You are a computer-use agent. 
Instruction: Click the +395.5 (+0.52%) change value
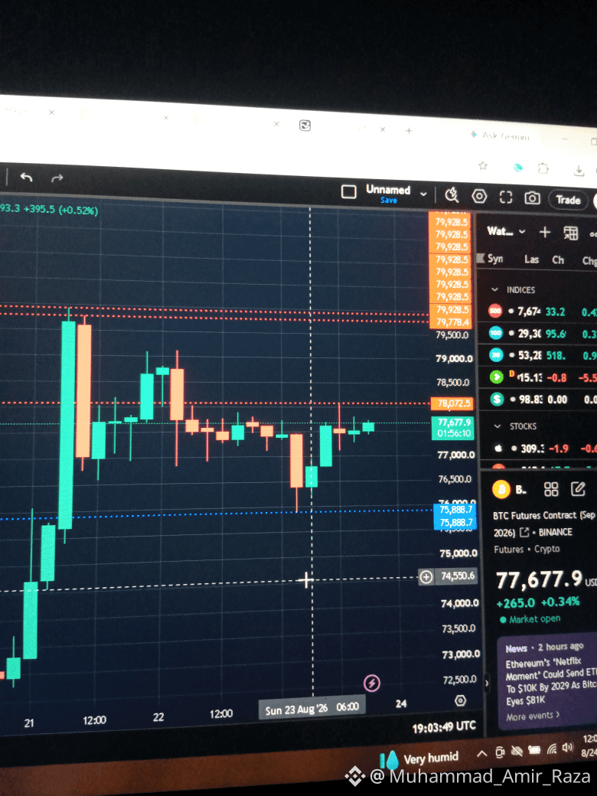[61, 210]
